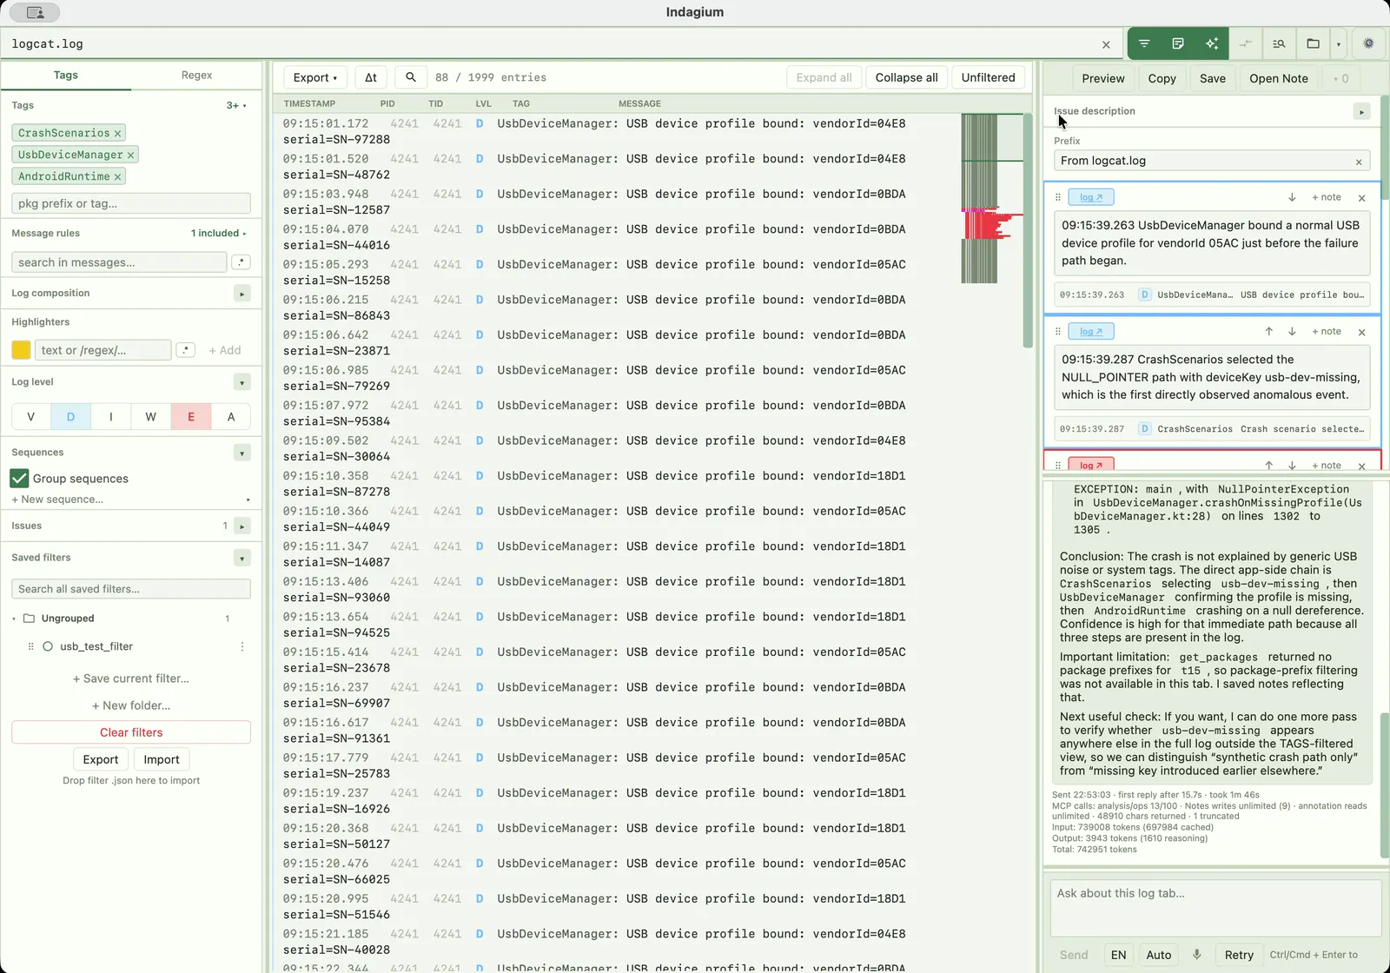Open log link on 09:15:39.263 note

pos(1091,197)
